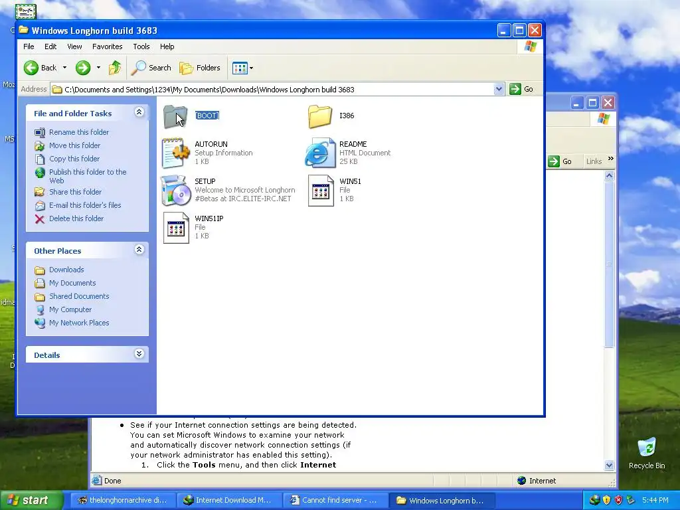Click Publish this folder to the Web
This screenshot has height=510, width=680.
(x=88, y=176)
